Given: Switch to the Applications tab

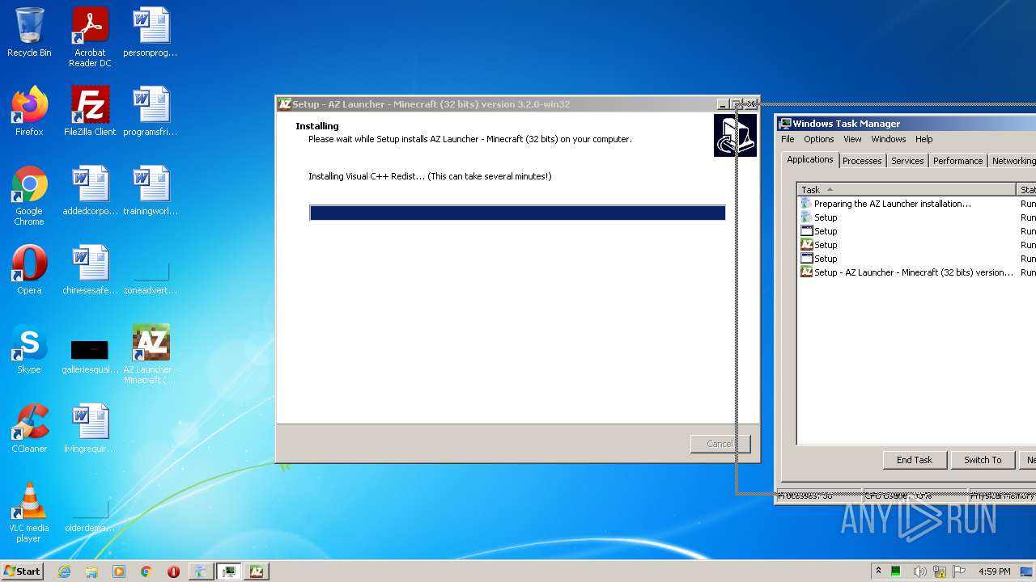Looking at the screenshot, I should pyautogui.click(x=809, y=160).
